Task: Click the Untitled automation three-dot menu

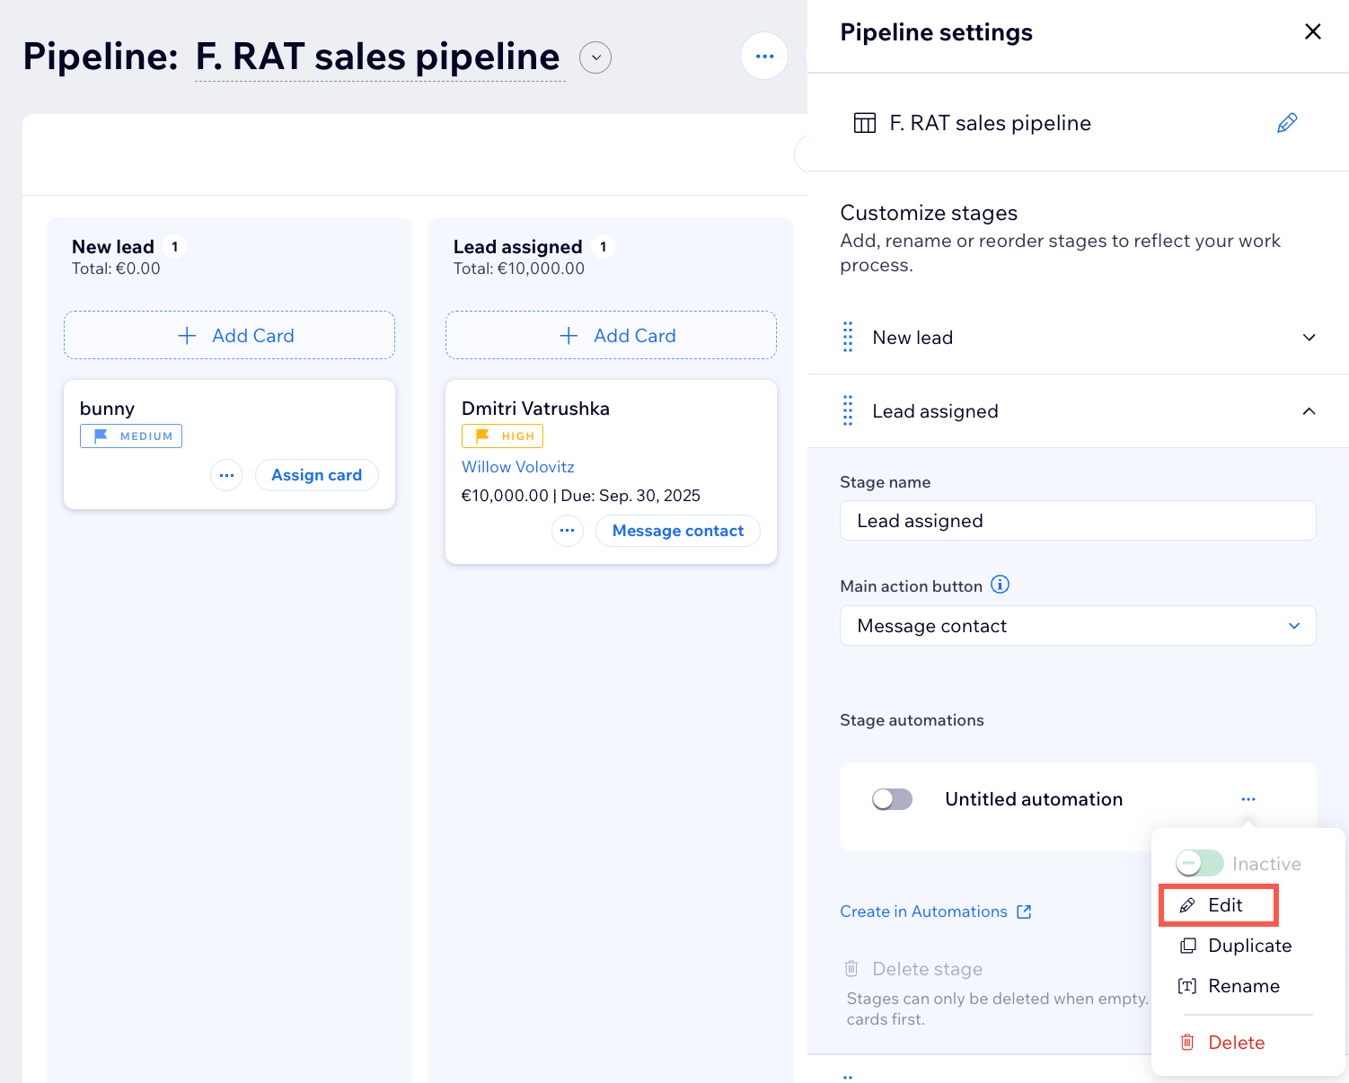Action: [x=1248, y=799]
